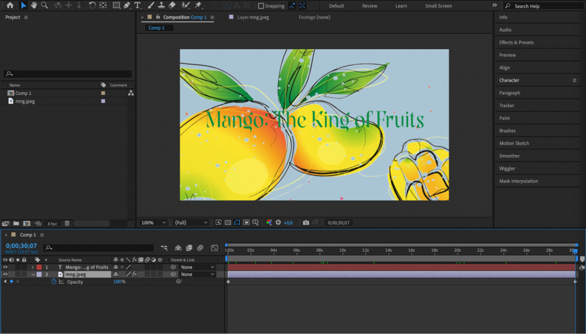Open the Effects & Presets panel
This screenshot has width=586, height=334.
(x=517, y=42)
